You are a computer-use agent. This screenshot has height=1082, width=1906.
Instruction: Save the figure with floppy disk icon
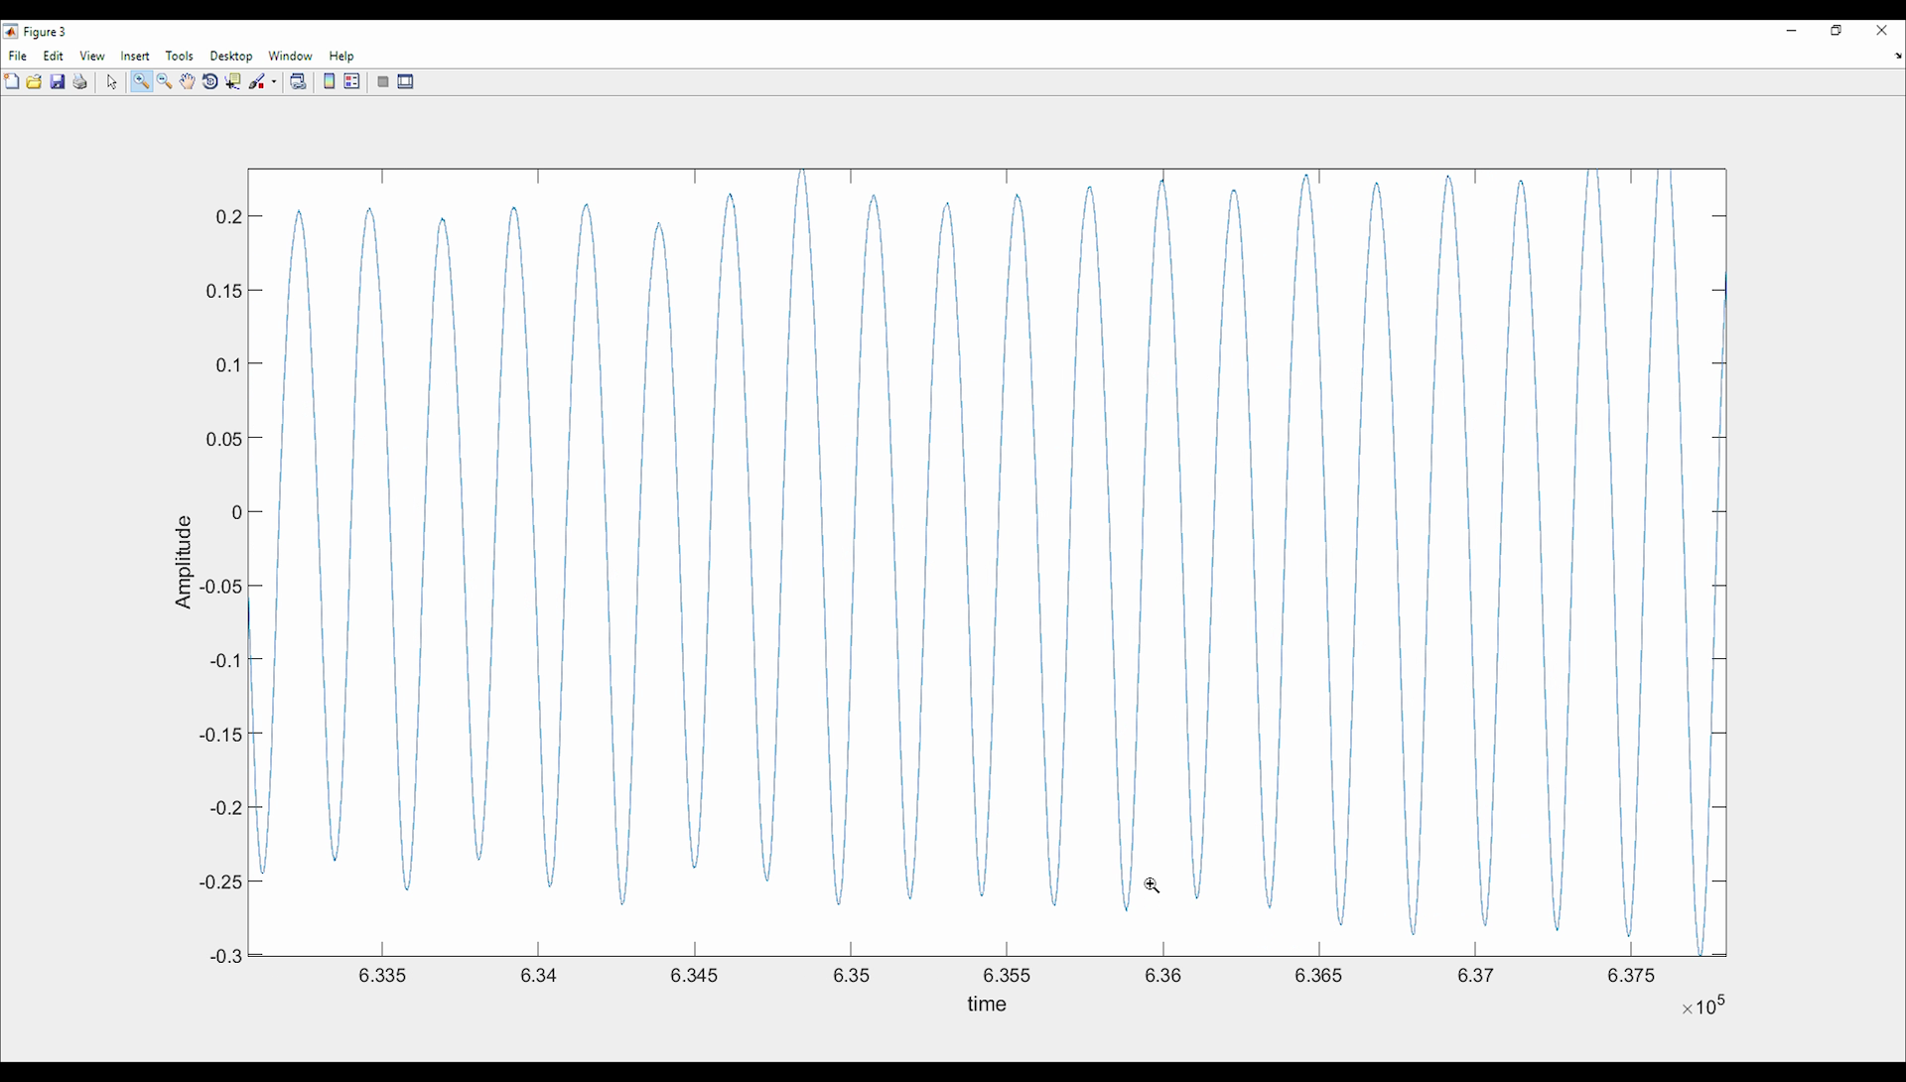58,82
